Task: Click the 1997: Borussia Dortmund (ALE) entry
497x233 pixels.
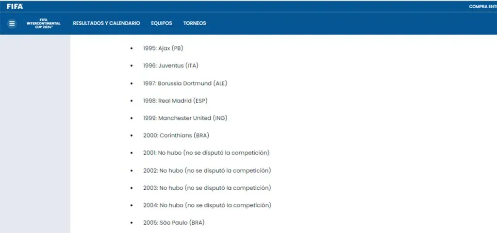Action: 185,83
